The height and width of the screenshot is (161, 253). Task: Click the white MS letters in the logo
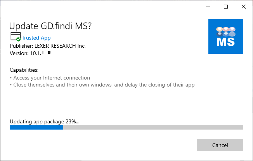226,42
